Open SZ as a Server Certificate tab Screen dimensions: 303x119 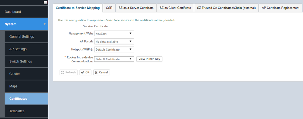coord(136,8)
